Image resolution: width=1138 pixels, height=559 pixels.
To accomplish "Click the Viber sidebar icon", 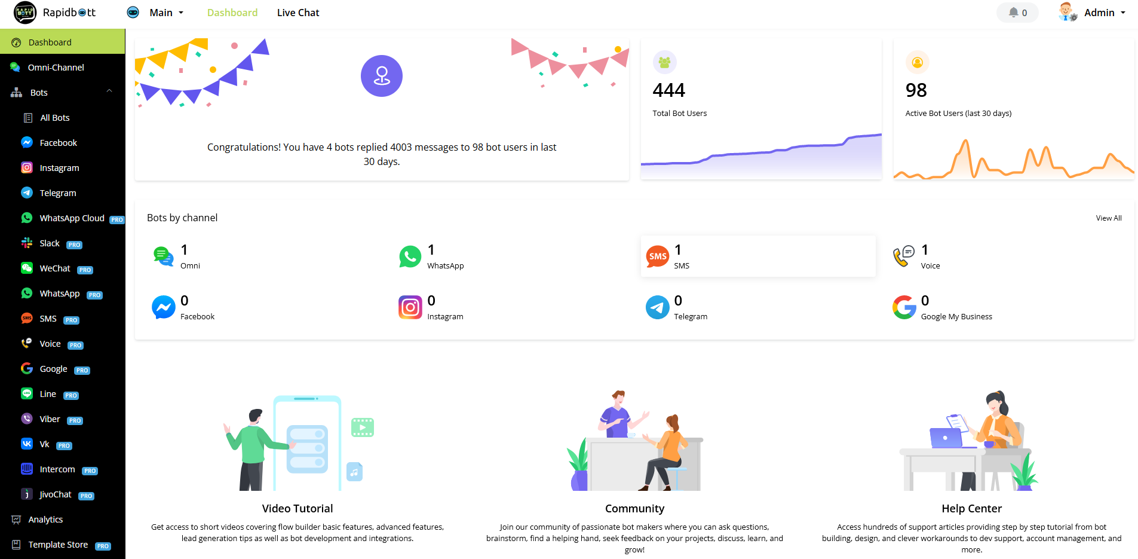I will click(27, 419).
